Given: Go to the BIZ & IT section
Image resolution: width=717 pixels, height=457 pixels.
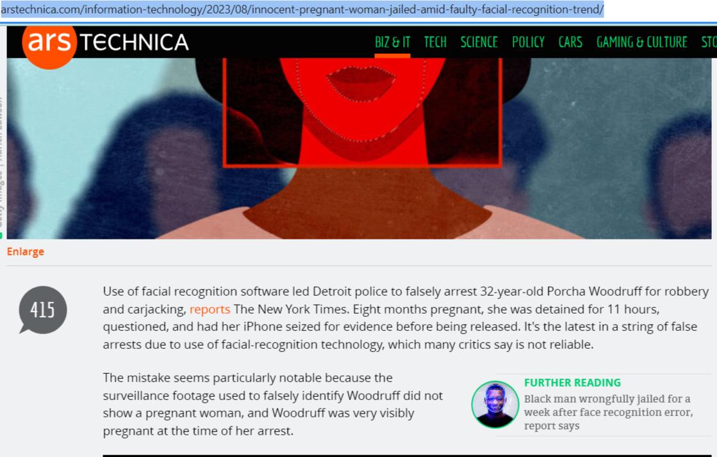Looking at the screenshot, I should [392, 42].
